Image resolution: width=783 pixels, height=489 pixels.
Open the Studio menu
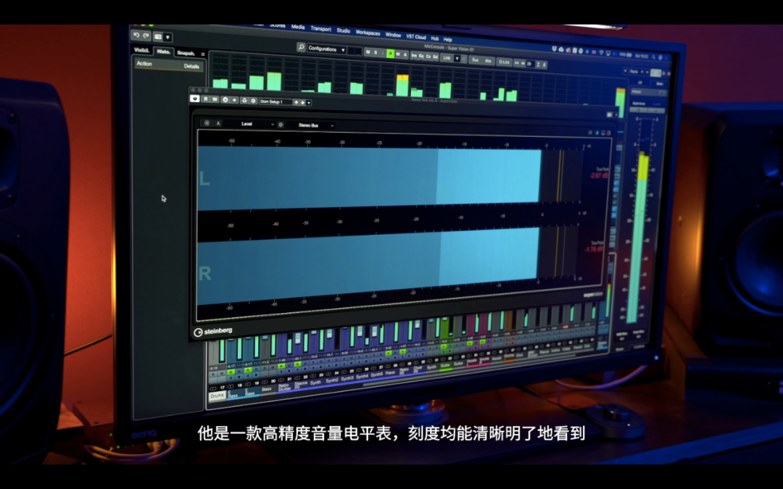click(343, 30)
